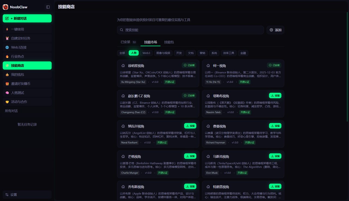Viewport: 349px width, 201px height.
Task: Click the money bag icon beside 我的钱包
Action: (7, 75)
